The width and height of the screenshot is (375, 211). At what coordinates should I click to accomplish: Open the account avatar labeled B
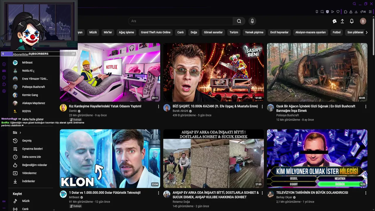coord(363,21)
